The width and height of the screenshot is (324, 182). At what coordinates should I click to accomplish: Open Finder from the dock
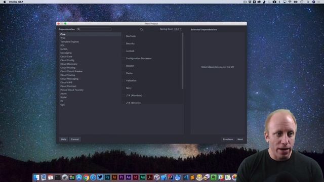[x=36, y=177]
